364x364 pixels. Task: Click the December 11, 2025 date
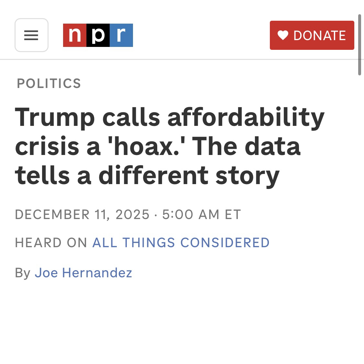[82, 215]
